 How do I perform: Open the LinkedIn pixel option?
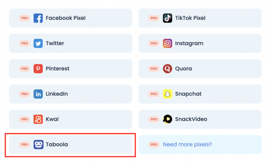71,94
